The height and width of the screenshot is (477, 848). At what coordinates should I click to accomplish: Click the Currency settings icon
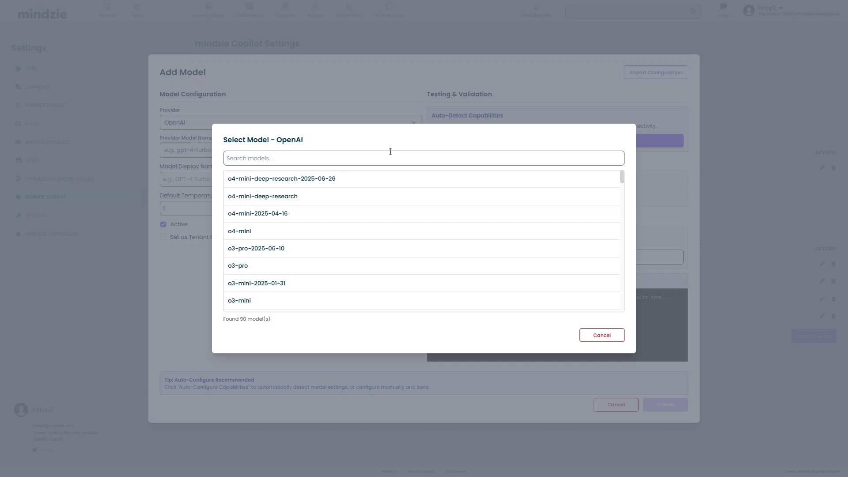coord(18,87)
